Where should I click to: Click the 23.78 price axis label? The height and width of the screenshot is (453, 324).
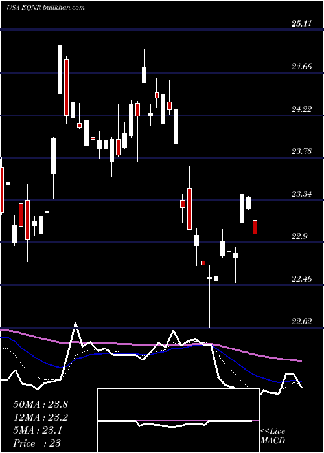pyautogui.click(x=302, y=151)
